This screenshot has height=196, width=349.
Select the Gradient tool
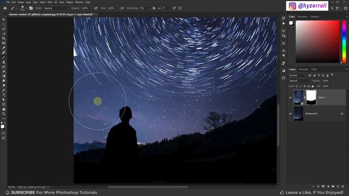pyautogui.click(x=4, y=76)
